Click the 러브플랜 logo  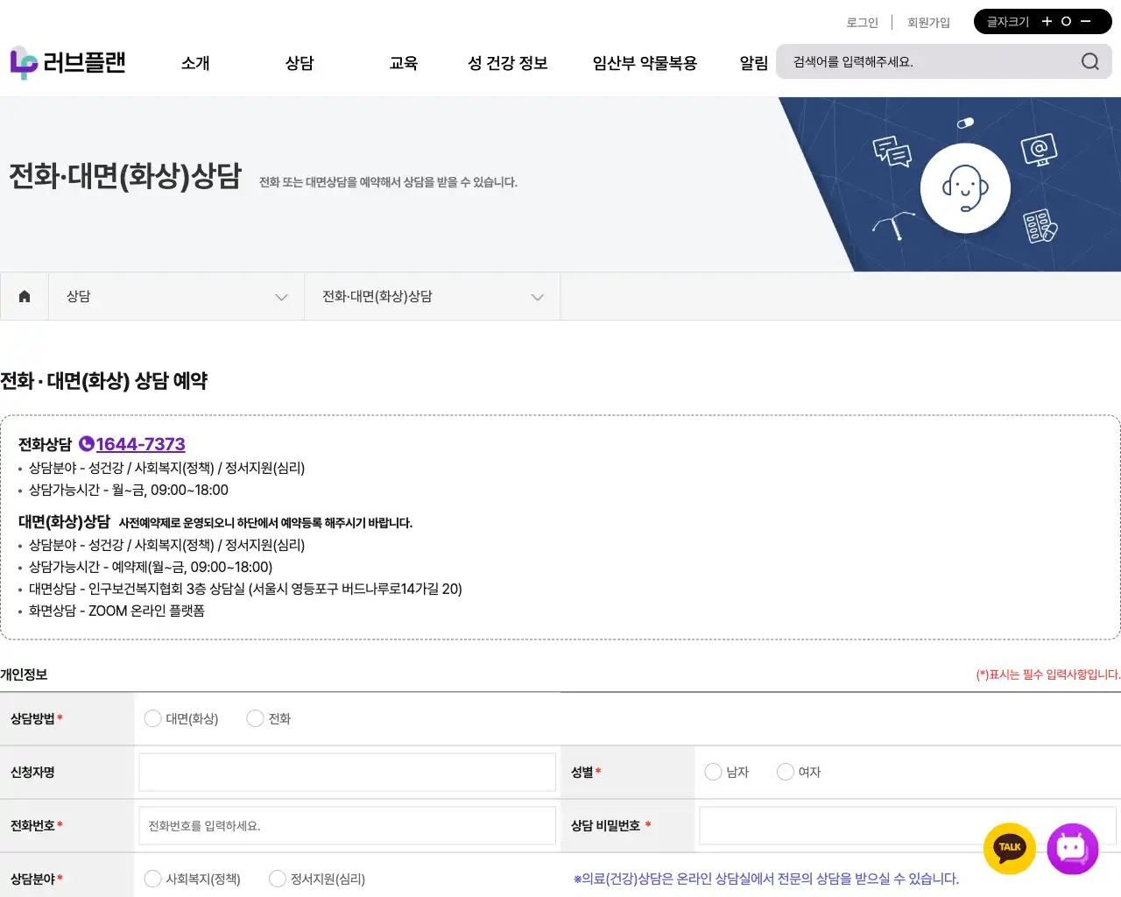tap(68, 62)
